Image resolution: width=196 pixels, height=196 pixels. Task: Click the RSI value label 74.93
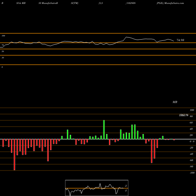point(180,40)
